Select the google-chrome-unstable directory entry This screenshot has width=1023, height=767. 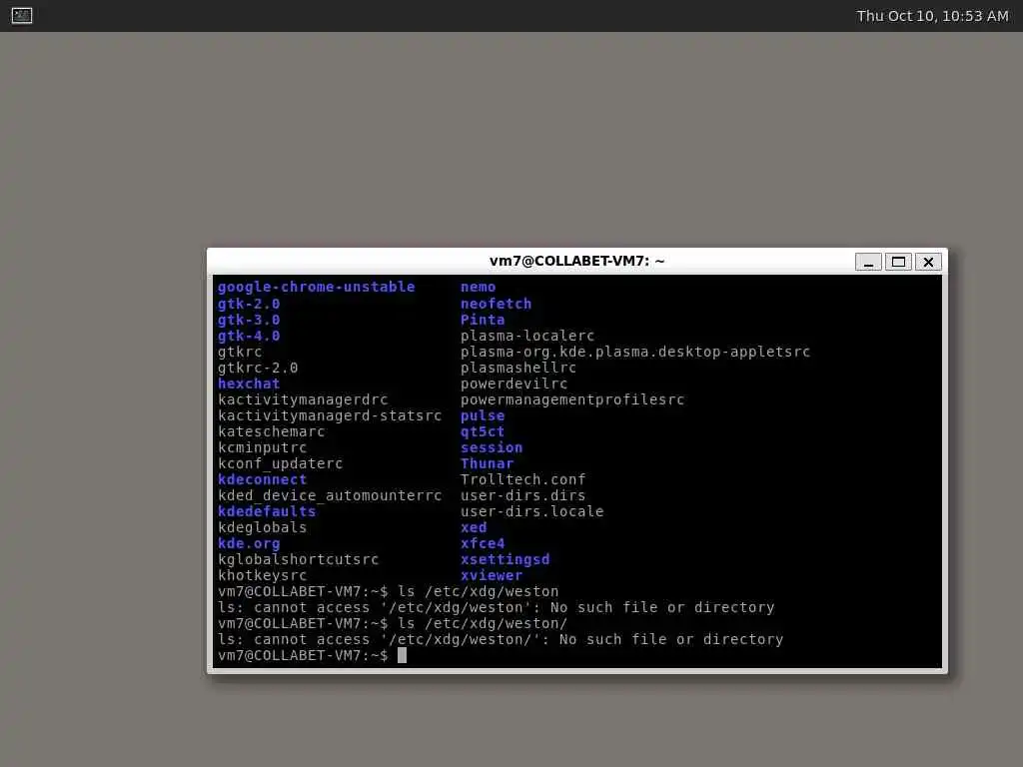(x=317, y=287)
